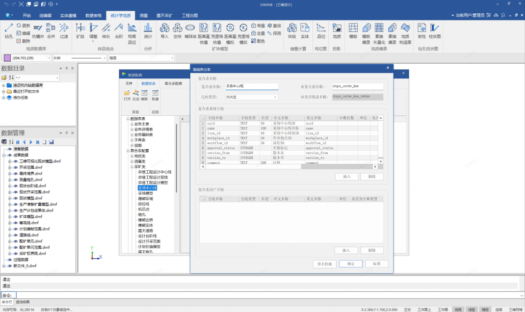Expand the 地质类 node in 数据配置
Viewport: 525px width, 312px height.
point(132,156)
